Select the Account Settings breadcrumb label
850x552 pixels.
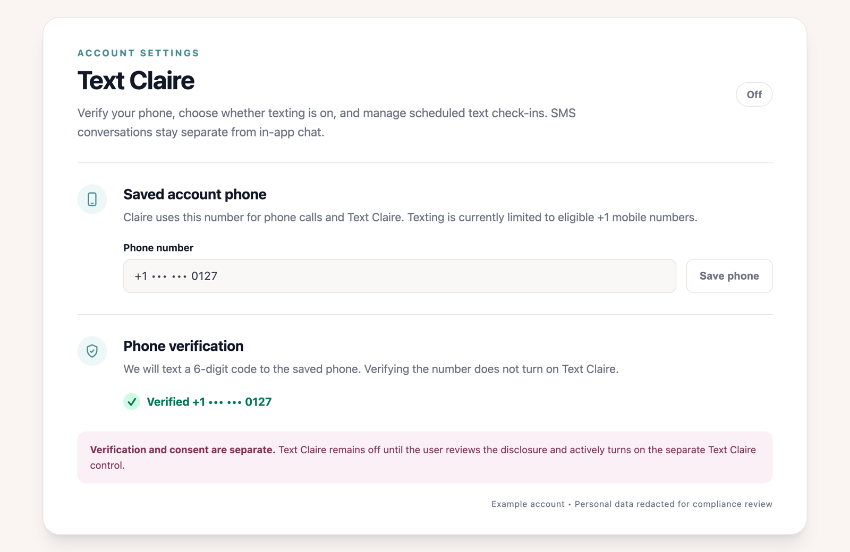coord(138,53)
